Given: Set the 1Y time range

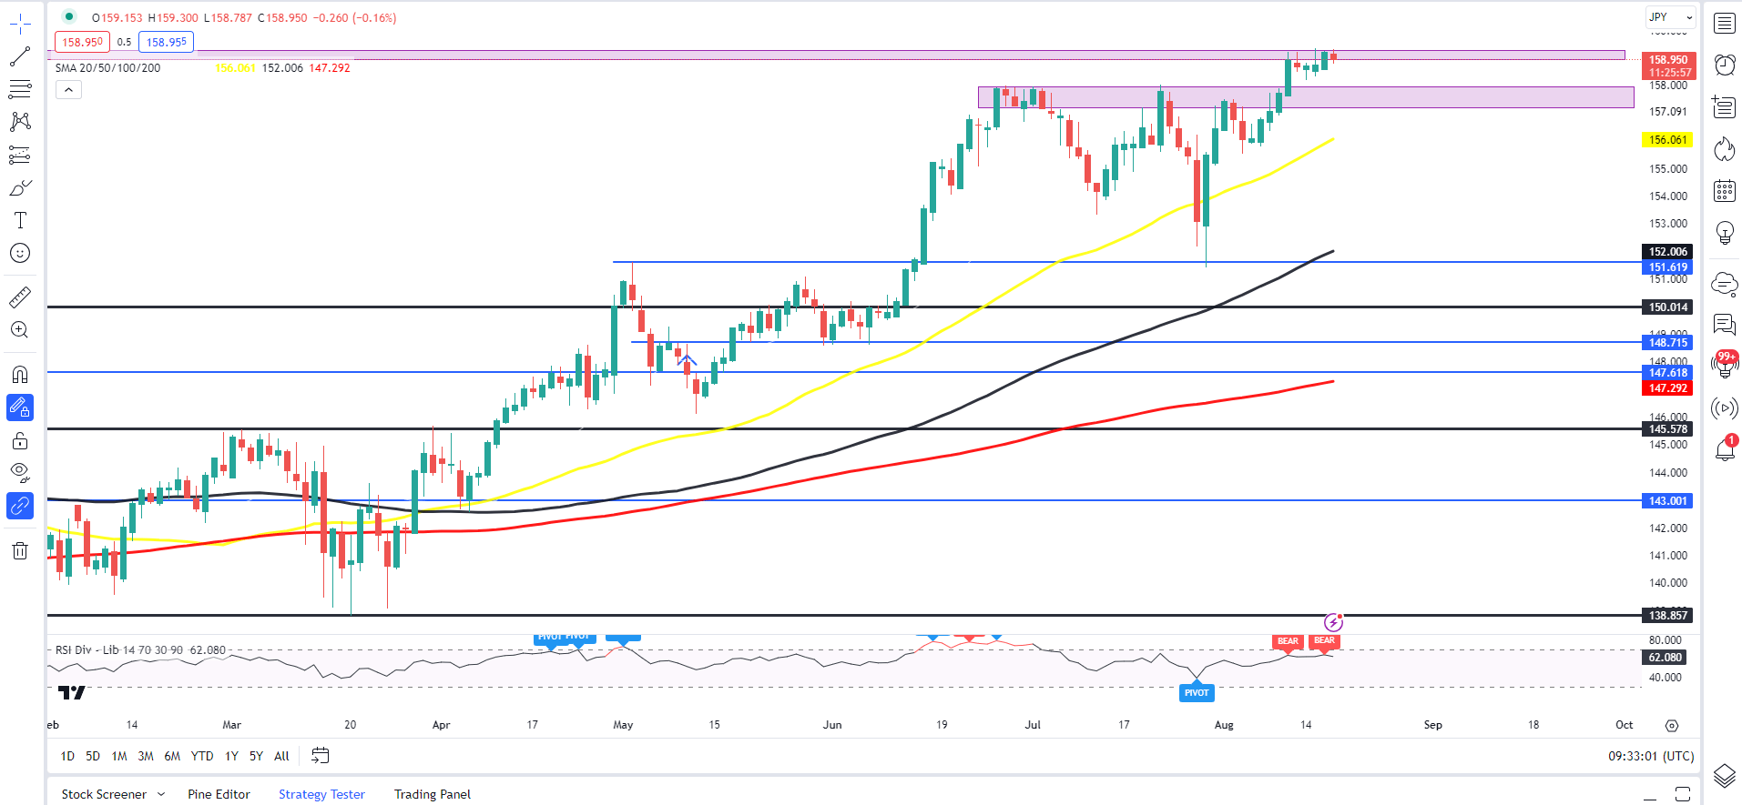Looking at the screenshot, I should tap(231, 756).
